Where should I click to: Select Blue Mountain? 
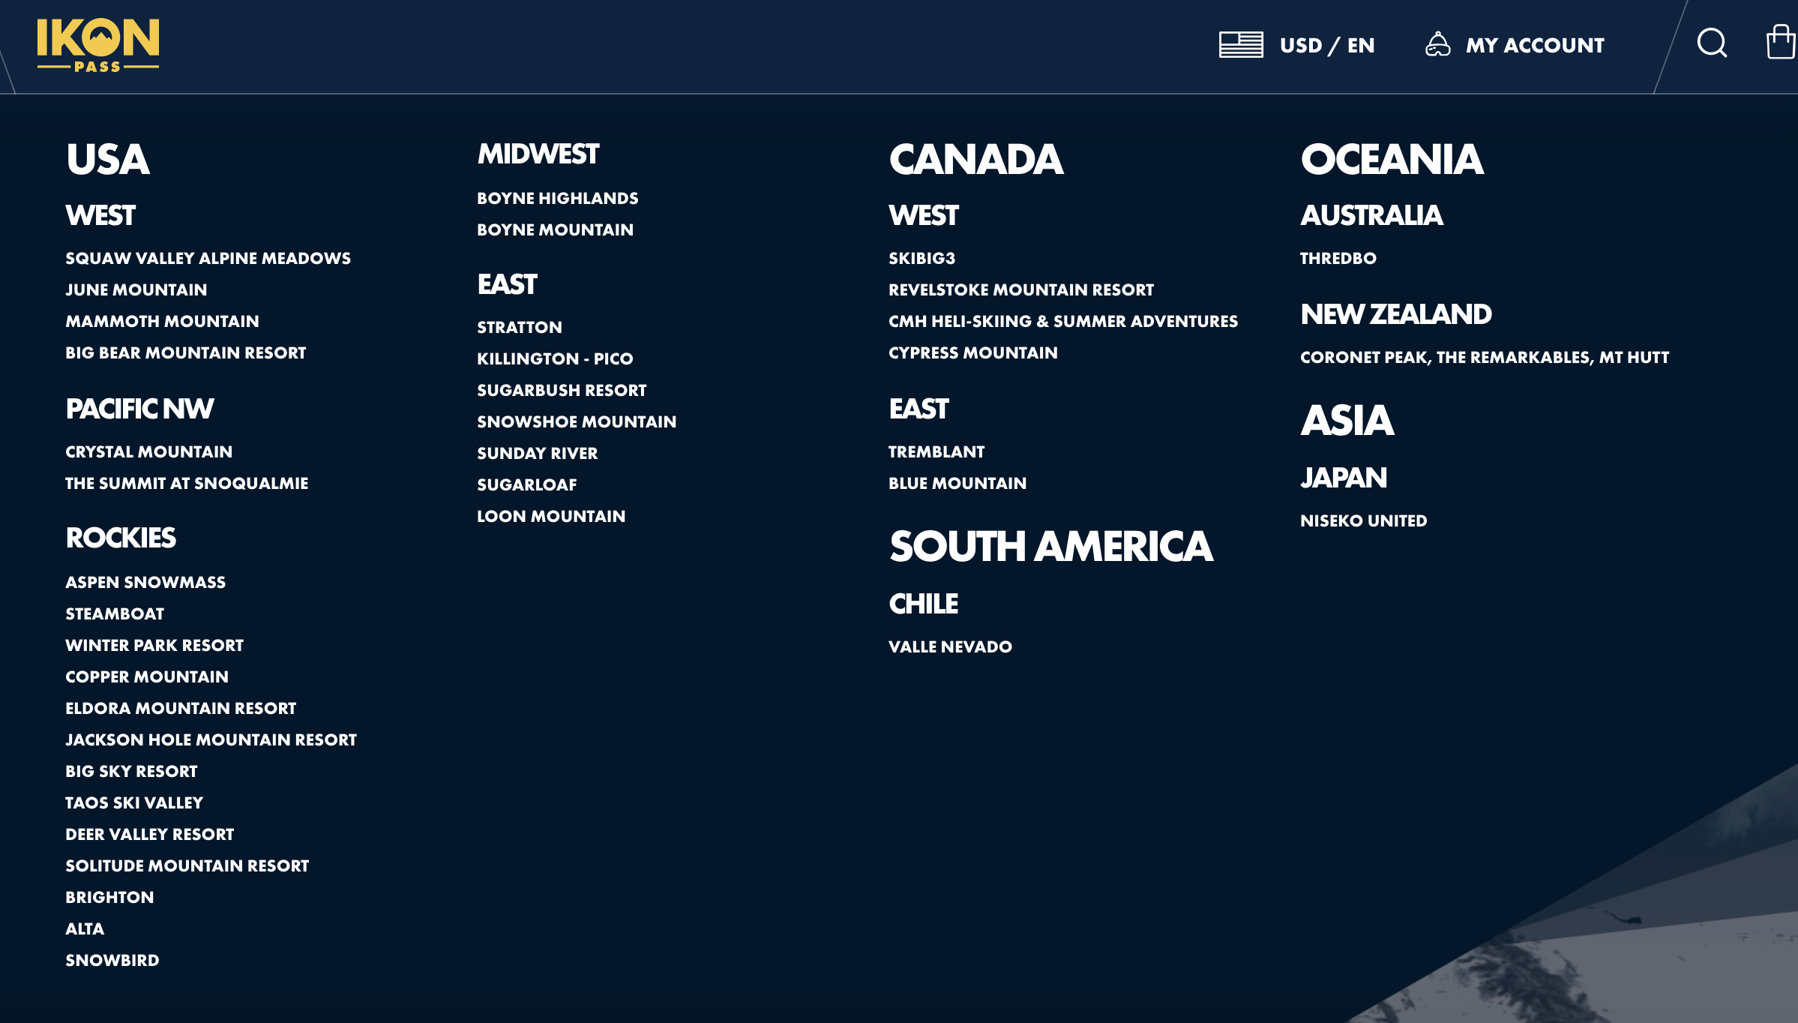[x=957, y=484]
